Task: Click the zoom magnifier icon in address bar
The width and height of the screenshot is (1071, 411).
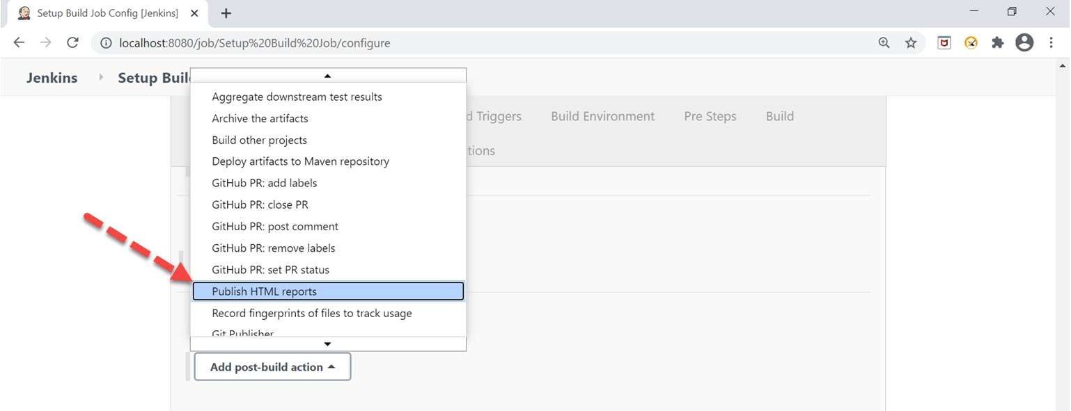Action: click(884, 43)
